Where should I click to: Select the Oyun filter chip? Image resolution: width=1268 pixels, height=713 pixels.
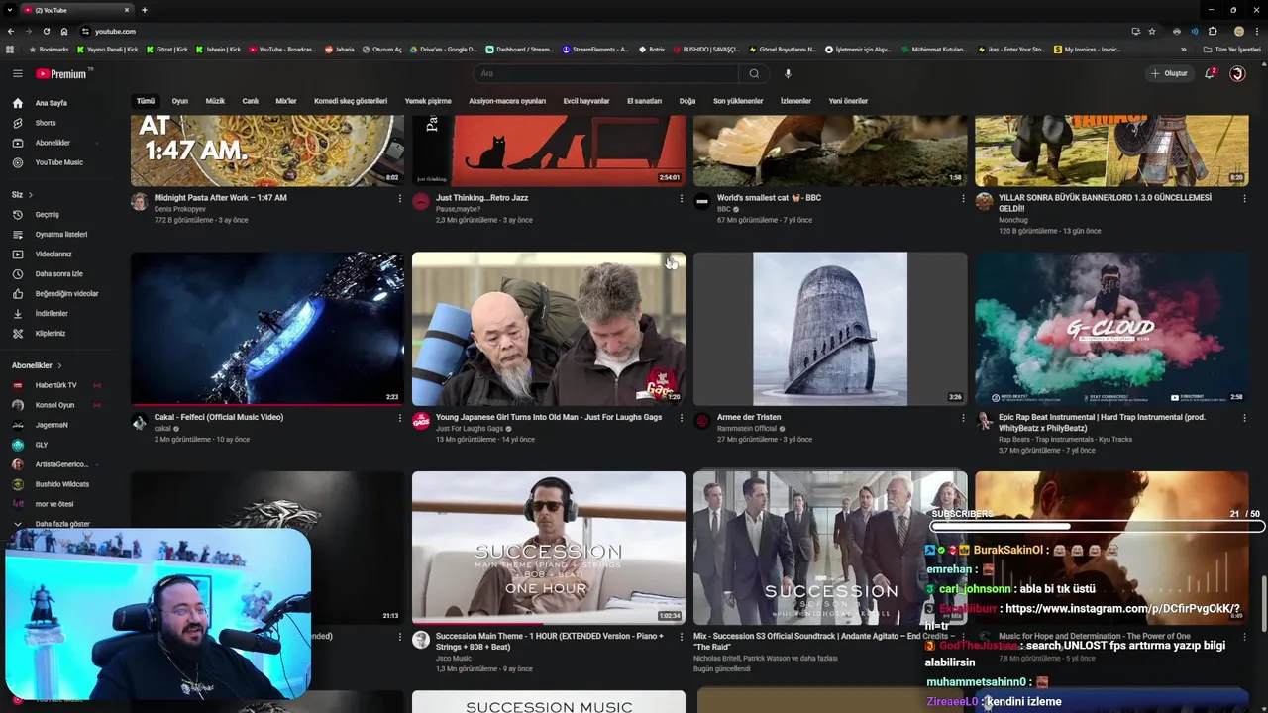click(x=180, y=101)
